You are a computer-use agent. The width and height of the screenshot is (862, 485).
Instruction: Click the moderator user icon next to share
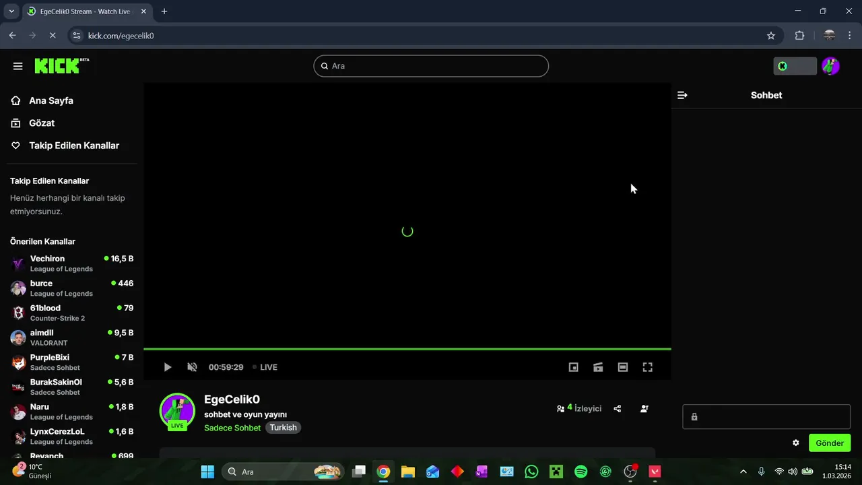pos(644,408)
